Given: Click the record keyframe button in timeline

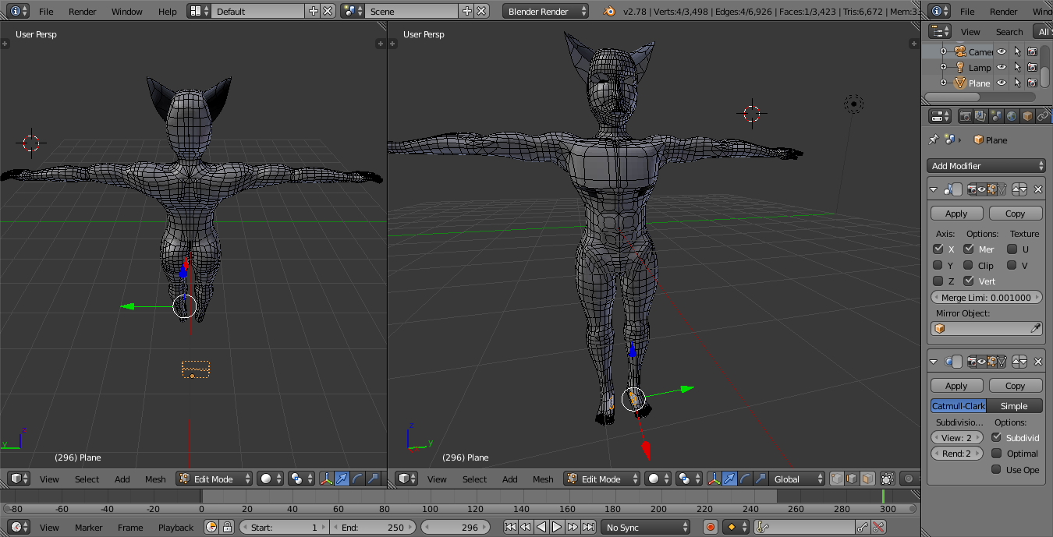Looking at the screenshot, I should pyautogui.click(x=710, y=528).
